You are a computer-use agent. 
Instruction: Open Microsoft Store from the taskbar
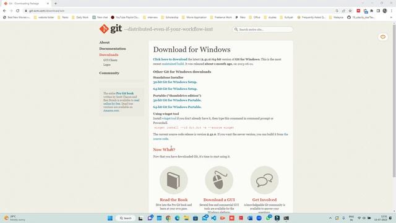click(x=196, y=218)
